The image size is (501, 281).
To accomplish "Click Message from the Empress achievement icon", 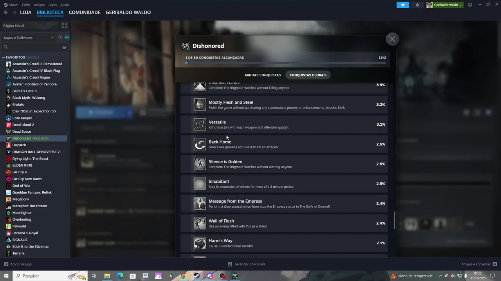I will coord(200,203).
